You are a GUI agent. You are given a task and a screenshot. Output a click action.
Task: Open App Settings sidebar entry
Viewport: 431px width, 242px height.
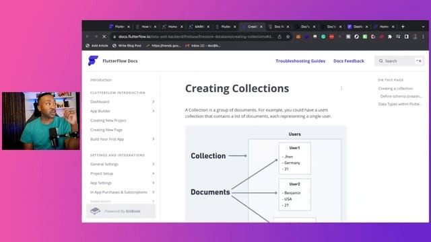101,183
